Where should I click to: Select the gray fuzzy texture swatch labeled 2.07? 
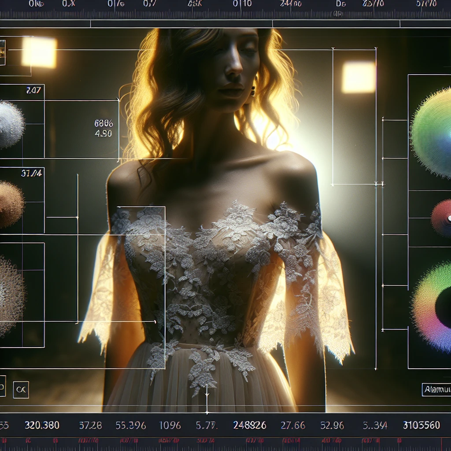click(11, 125)
